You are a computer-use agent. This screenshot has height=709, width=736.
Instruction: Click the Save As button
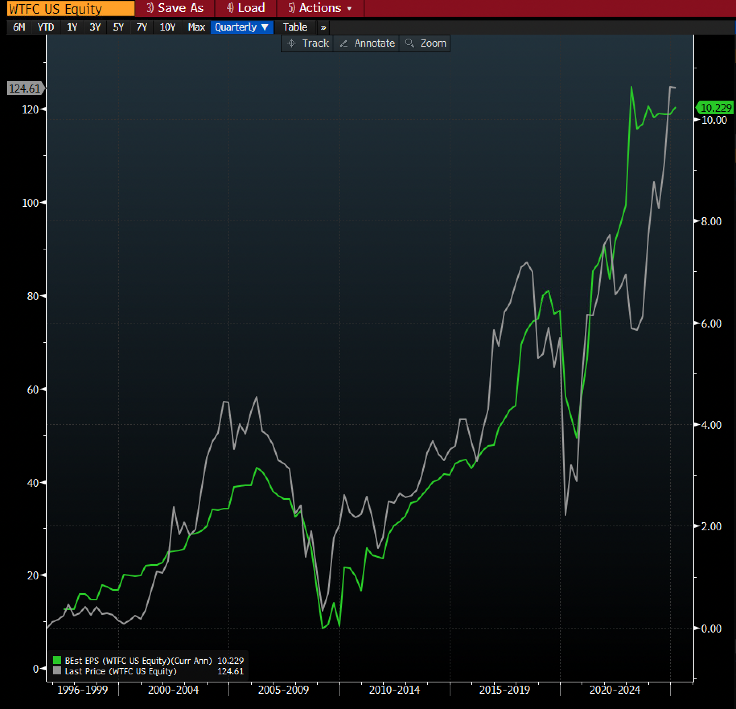click(175, 8)
